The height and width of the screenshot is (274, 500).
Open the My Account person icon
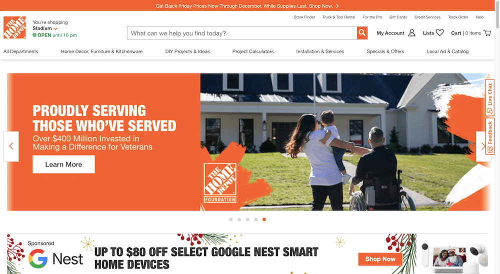[x=411, y=33]
